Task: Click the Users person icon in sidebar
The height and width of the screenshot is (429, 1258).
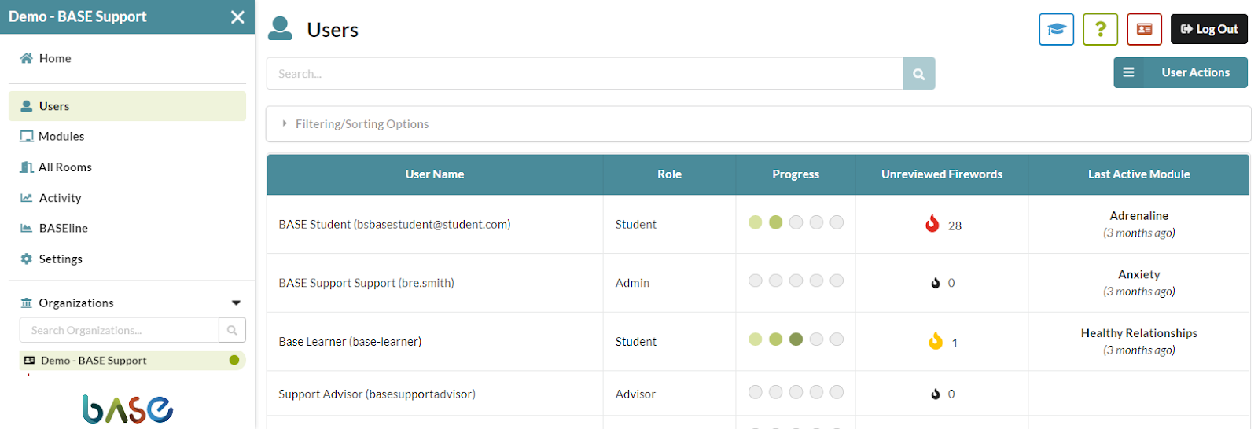Action: [27, 106]
